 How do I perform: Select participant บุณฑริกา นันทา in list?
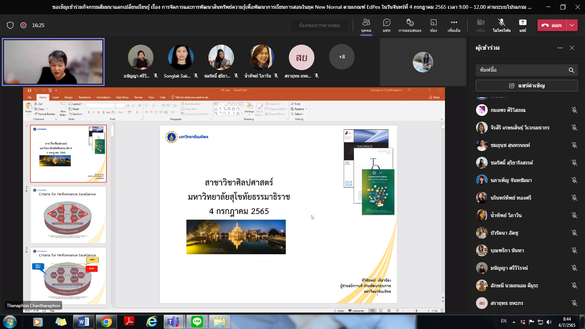(526, 250)
